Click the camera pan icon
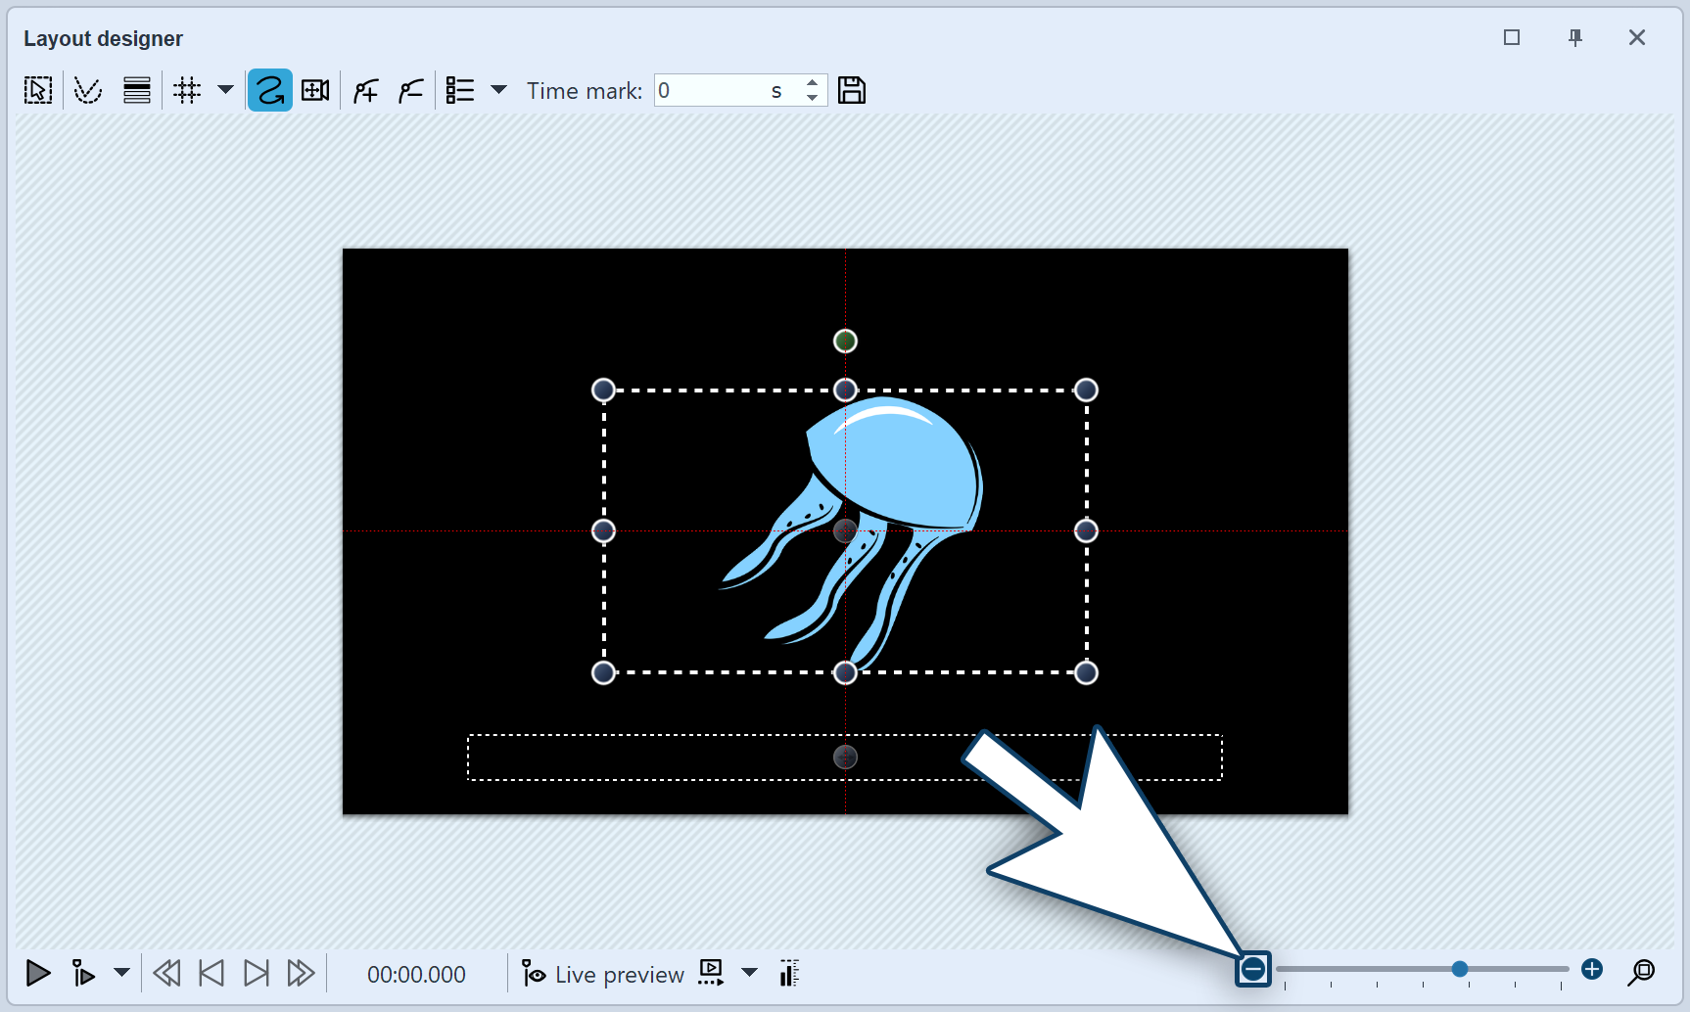 315,91
